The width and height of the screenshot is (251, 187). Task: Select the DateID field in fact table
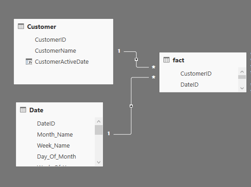tap(189, 85)
